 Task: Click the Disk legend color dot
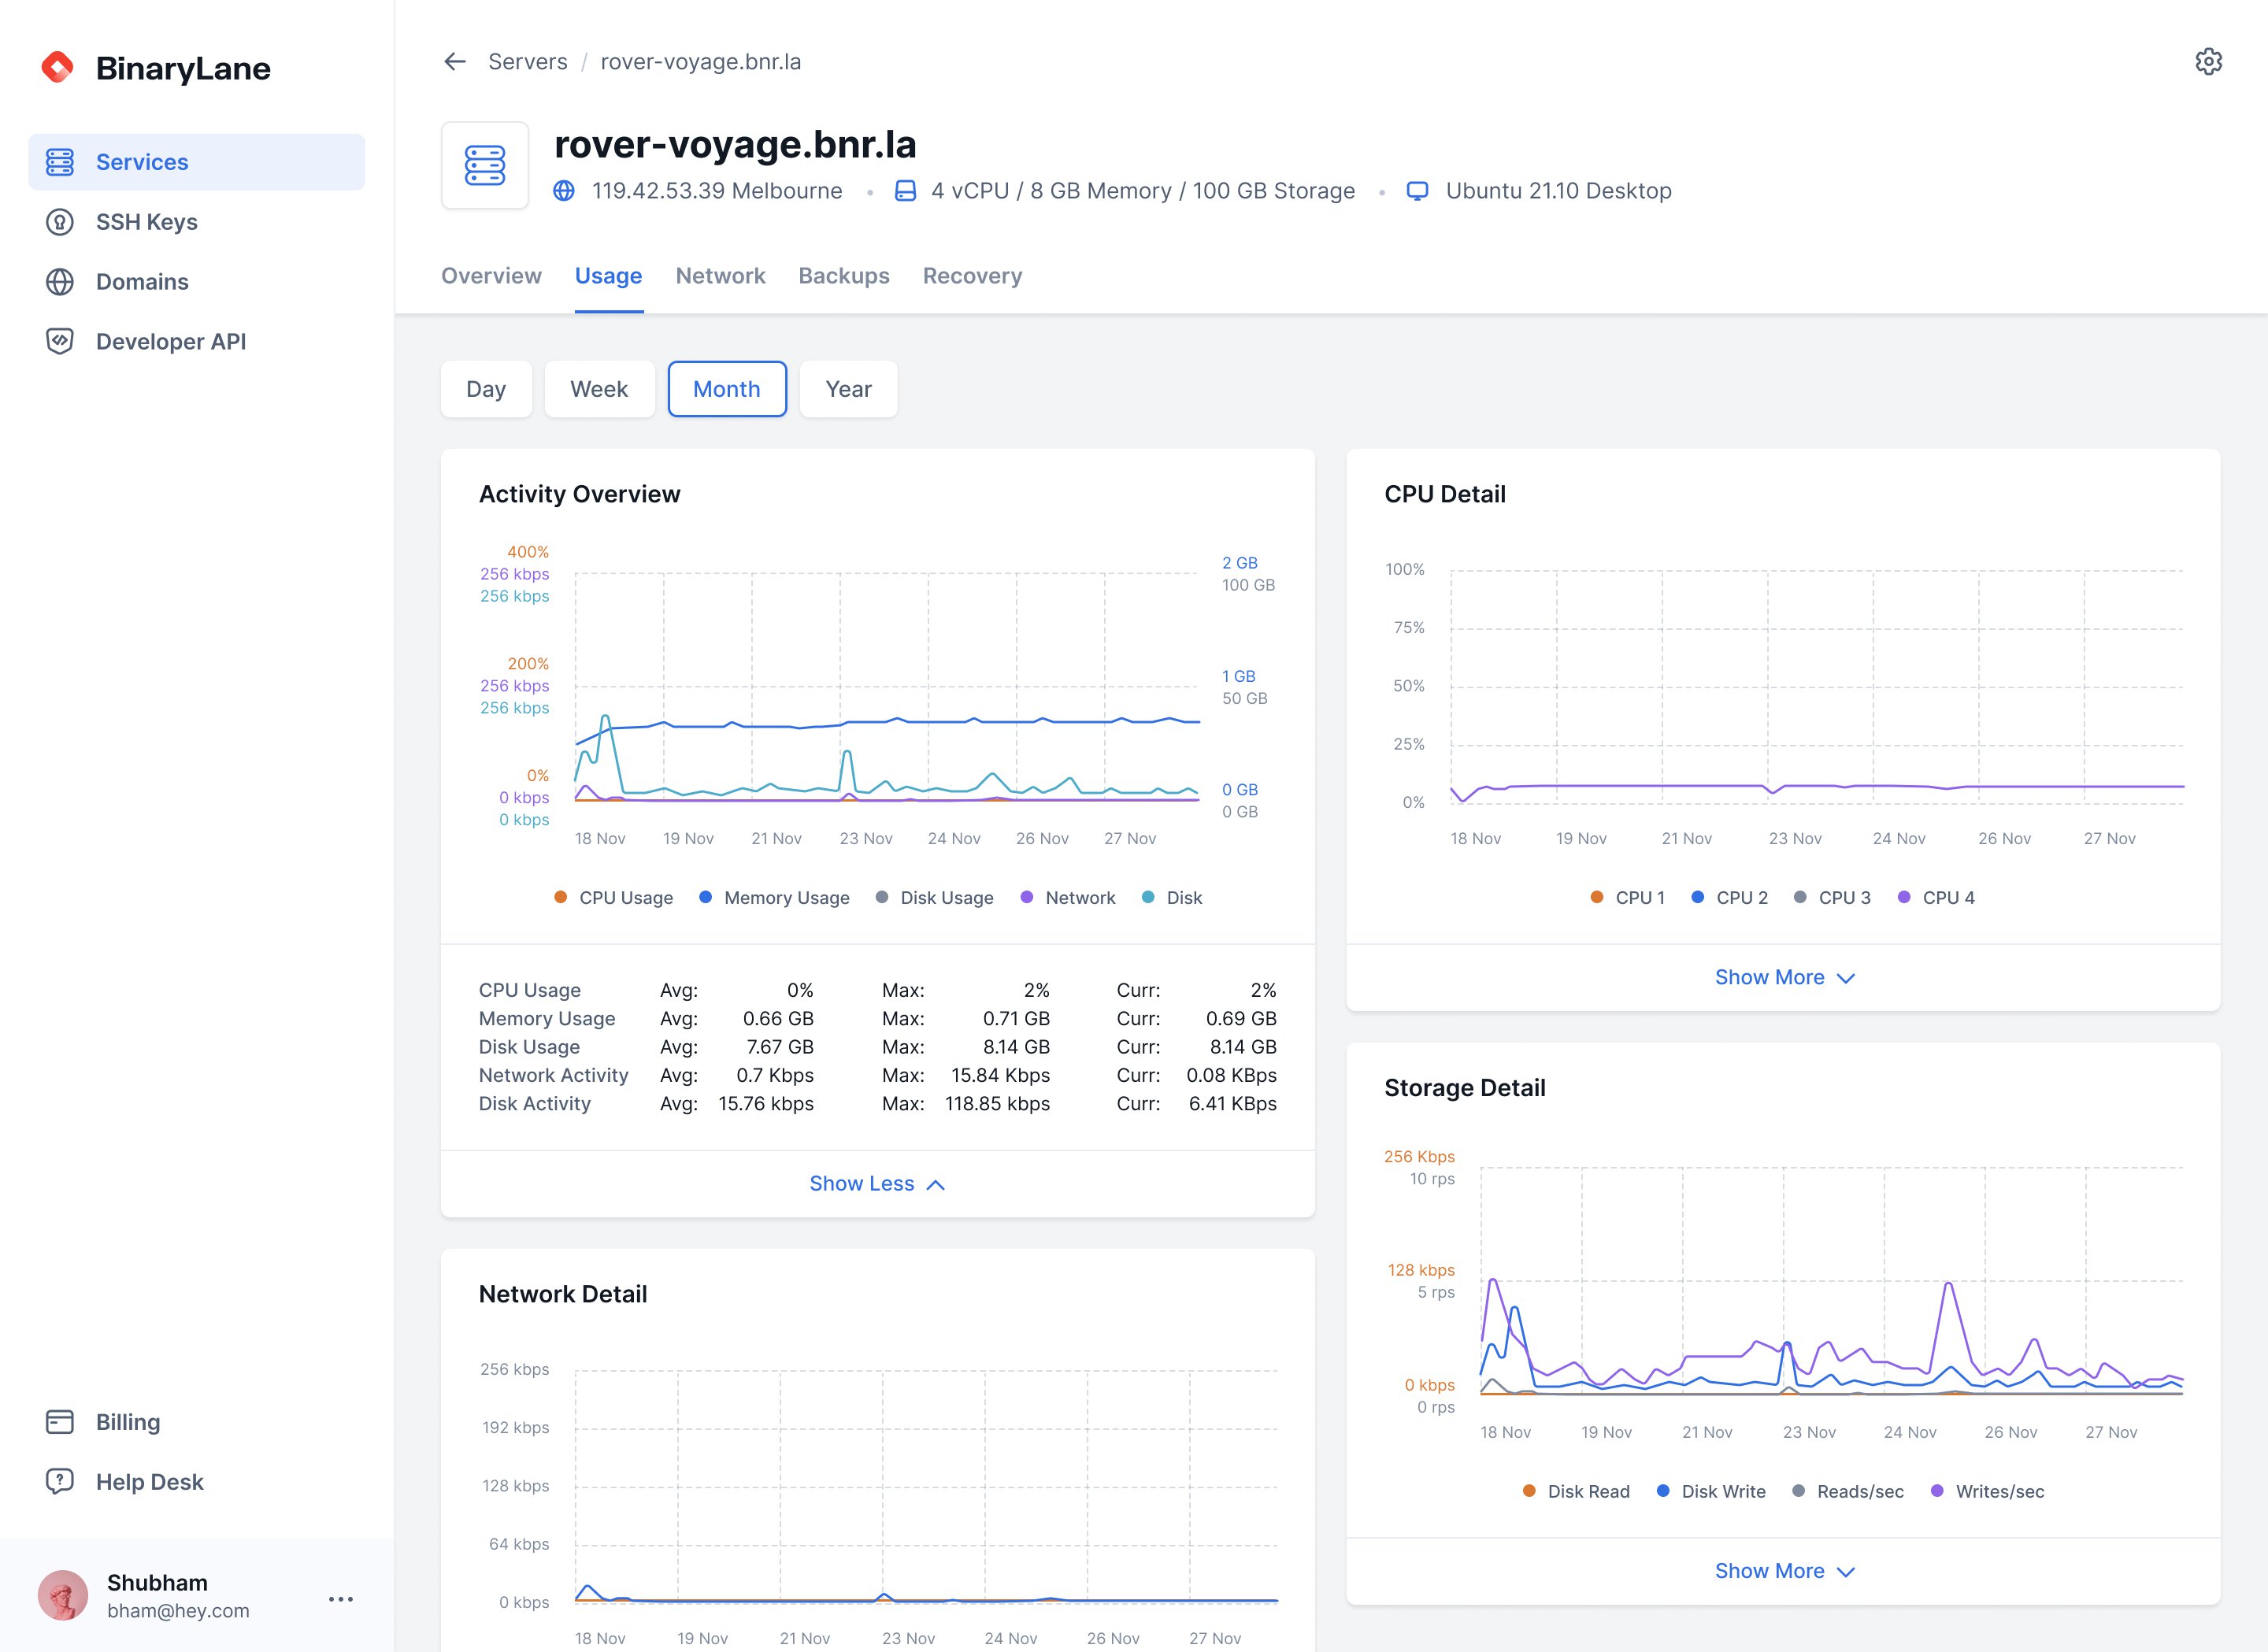click(1148, 897)
